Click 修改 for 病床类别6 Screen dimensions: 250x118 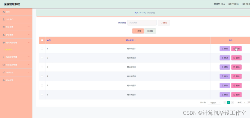tap(225, 95)
